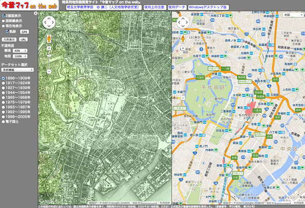305x208 pixels.
Task: Select the 1998~2005年 radio button
Action: click(x=3, y=117)
